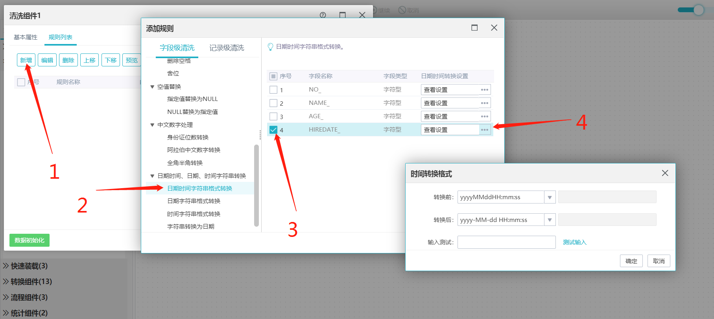Screen dimensions: 714x319
Task: Click the 输入测试 input field
Action: (x=506, y=242)
